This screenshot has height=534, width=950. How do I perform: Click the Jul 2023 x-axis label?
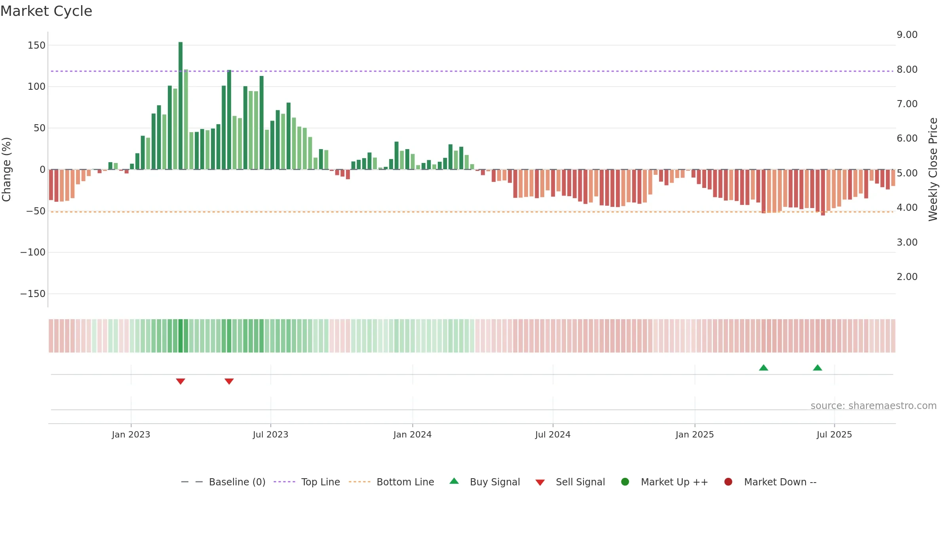pos(271,434)
